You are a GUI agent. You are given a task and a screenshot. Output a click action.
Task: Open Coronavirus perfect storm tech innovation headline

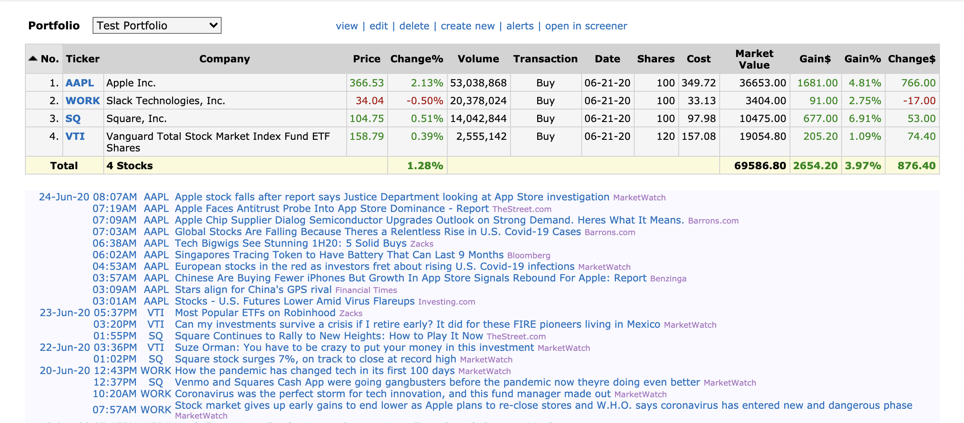393,394
